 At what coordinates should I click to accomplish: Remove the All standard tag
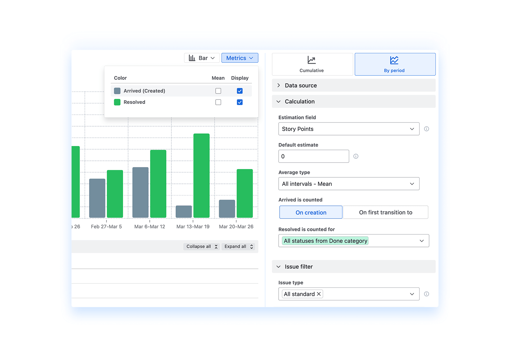(x=319, y=294)
